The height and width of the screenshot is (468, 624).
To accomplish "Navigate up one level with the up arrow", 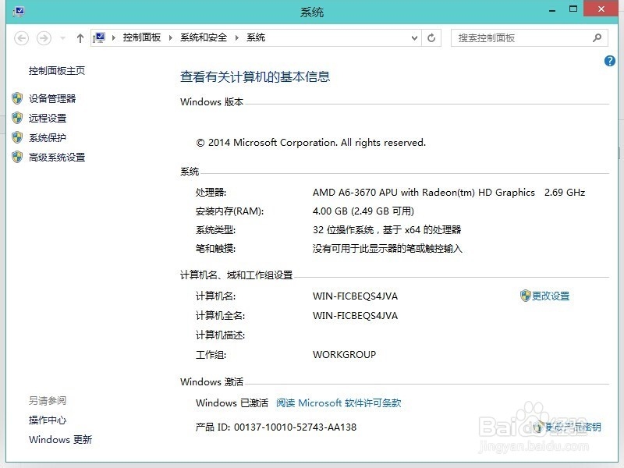I will pyautogui.click(x=80, y=37).
